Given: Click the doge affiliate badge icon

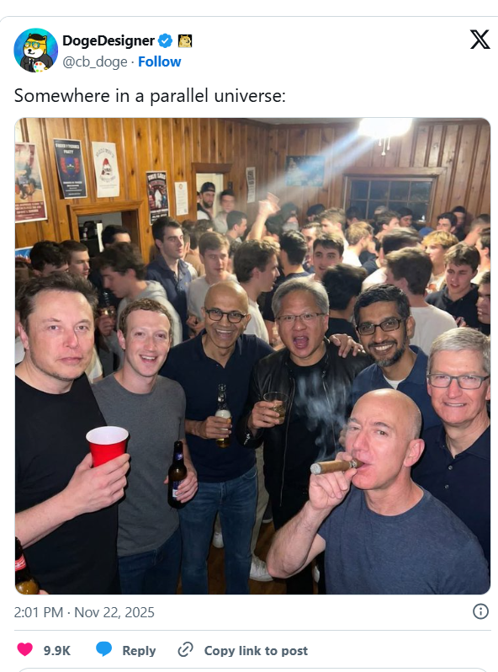Looking at the screenshot, I should coord(185,40).
